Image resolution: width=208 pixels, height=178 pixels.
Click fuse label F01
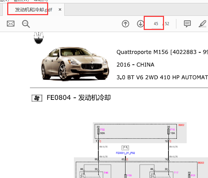pos(193,175)
